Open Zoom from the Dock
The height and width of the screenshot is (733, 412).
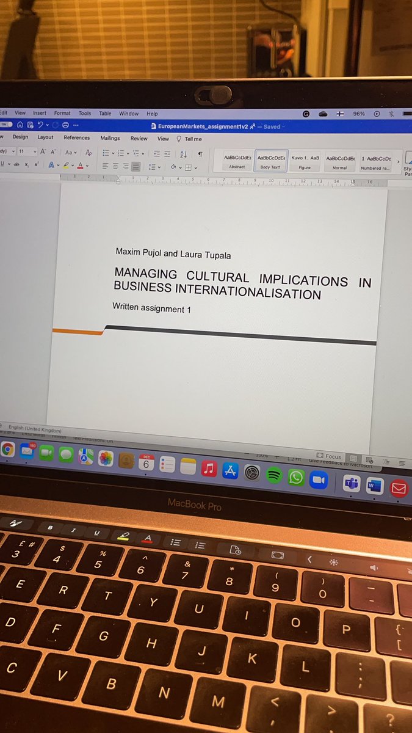(317, 480)
